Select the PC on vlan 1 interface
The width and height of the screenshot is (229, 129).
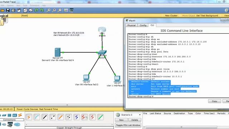pyautogui.click(x=117, y=79)
